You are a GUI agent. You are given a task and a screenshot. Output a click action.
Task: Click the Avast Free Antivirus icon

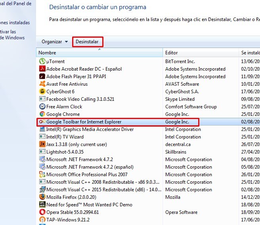[x=42, y=84]
